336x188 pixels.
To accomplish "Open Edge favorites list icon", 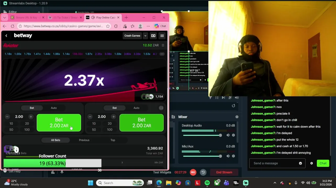I will click(x=133, y=26).
